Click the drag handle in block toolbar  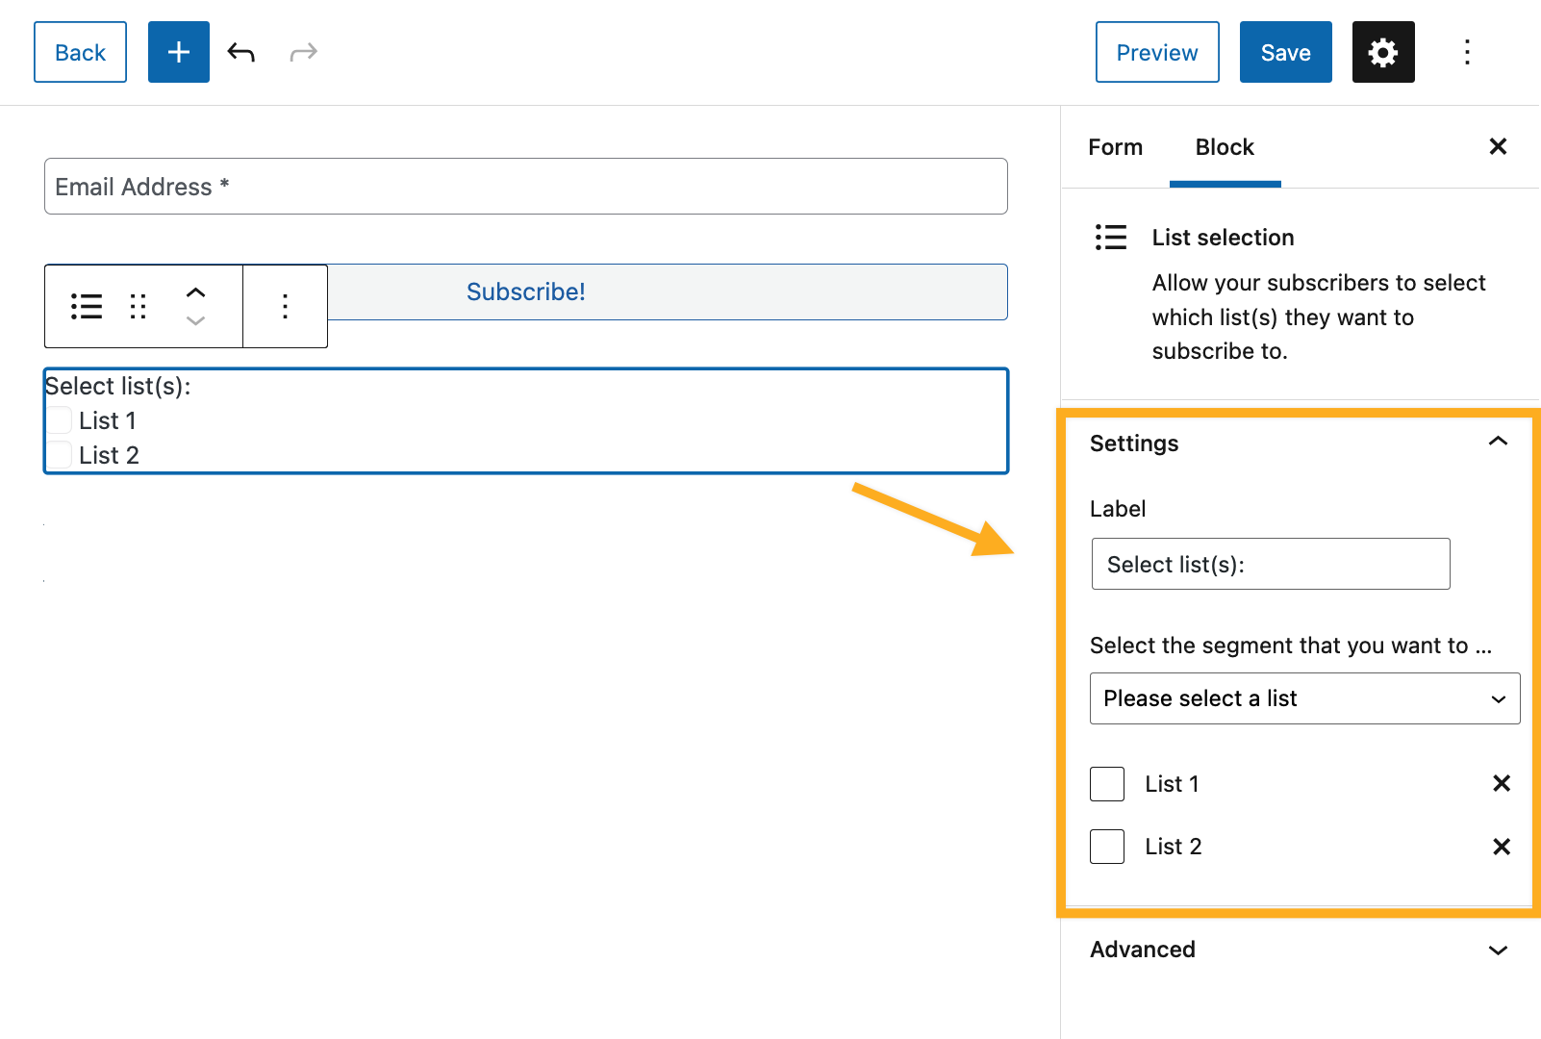139,306
